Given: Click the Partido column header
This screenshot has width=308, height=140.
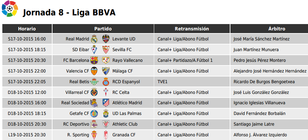Looking at the screenshot, I should (x=103, y=29).
